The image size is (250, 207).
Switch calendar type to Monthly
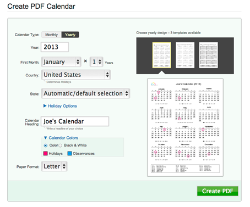[51, 35]
